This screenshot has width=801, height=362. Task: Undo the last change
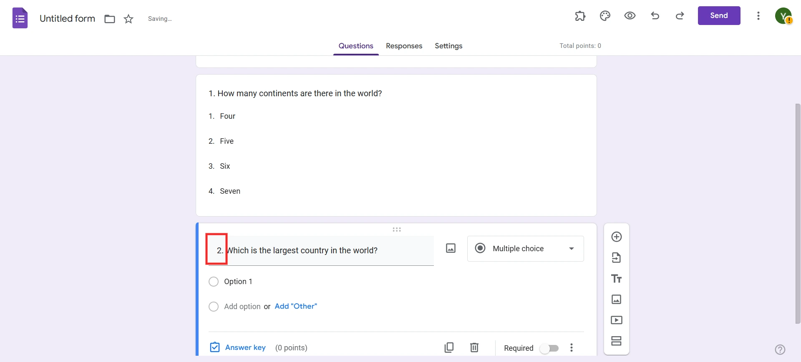click(655, 16)
